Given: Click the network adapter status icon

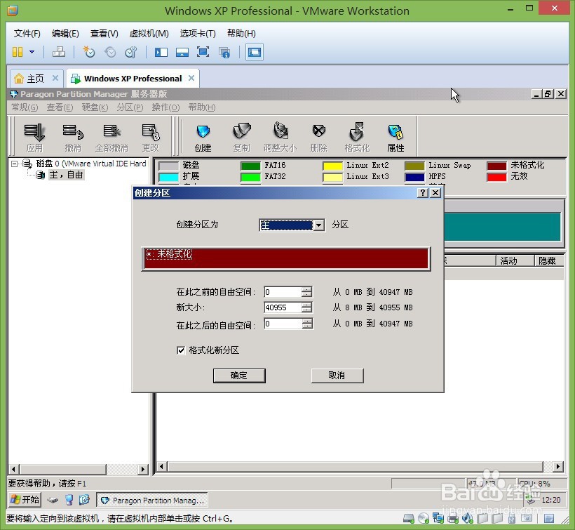Looking at the screenshot, I should coord(438,519).
